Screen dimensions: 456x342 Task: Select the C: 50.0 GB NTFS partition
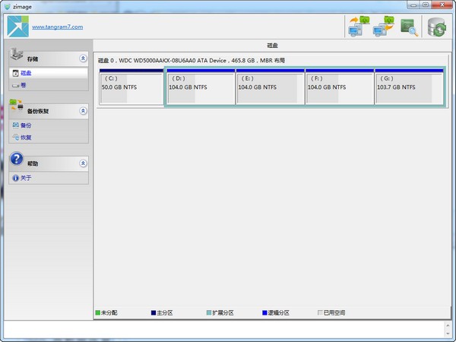(131, 87)
